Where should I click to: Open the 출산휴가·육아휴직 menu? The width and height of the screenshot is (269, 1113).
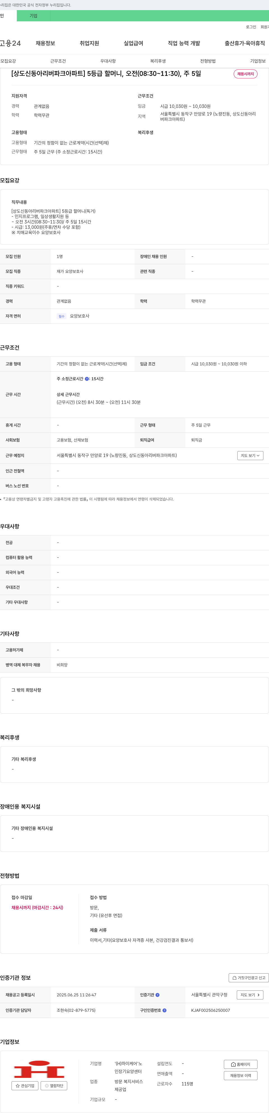244,43
